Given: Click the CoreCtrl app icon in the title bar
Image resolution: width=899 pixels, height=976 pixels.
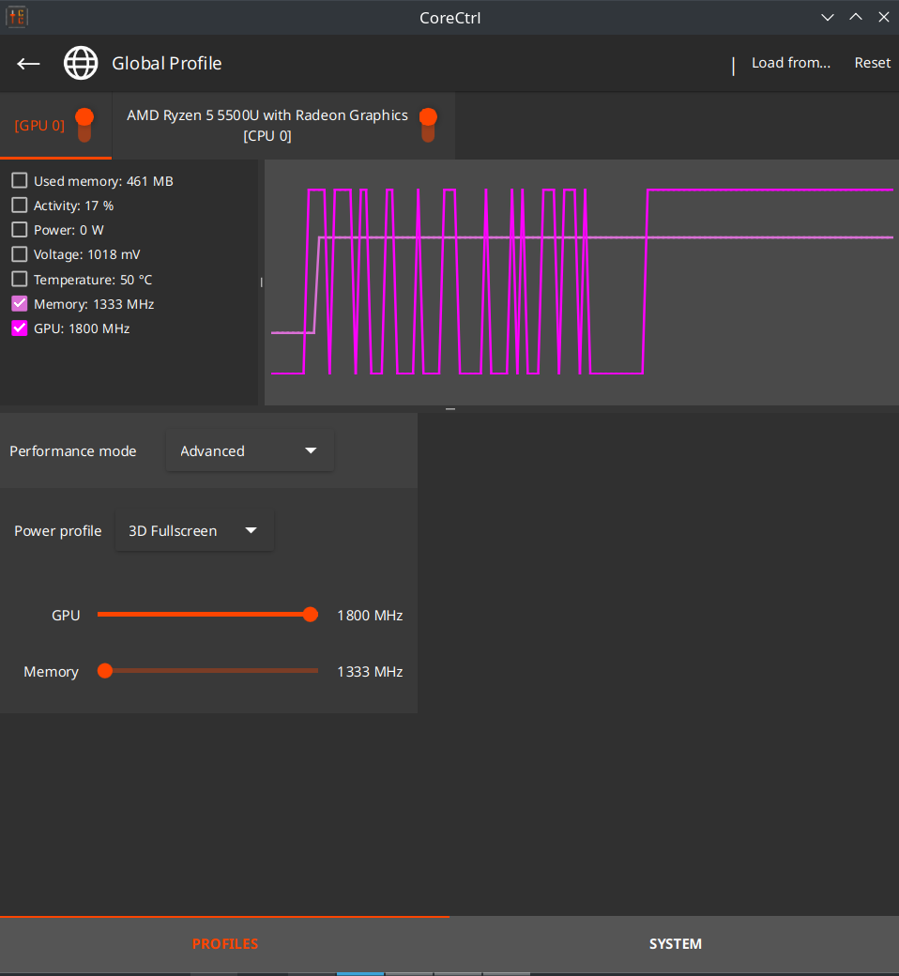Looking at the screenshot, I should click(x=16, y=17).
